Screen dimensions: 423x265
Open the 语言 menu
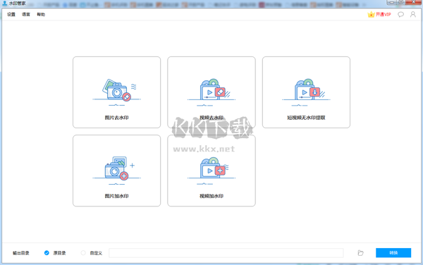(26, 14)
